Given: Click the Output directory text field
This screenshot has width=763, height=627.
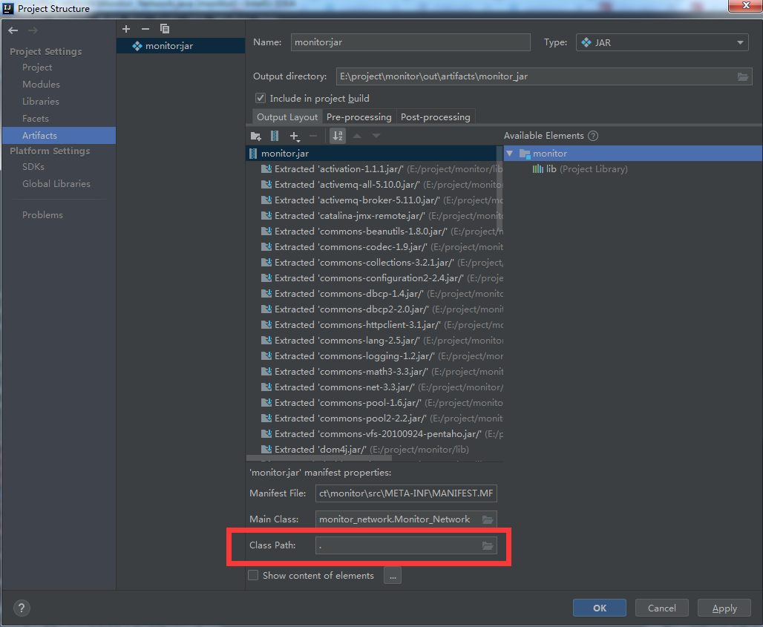Looking at the screenshot, I should [535, 76].
